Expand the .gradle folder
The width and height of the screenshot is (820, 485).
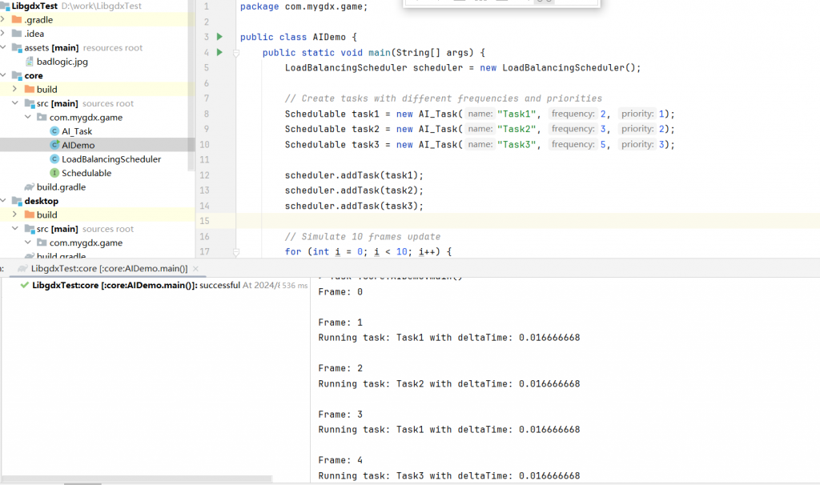5,19
